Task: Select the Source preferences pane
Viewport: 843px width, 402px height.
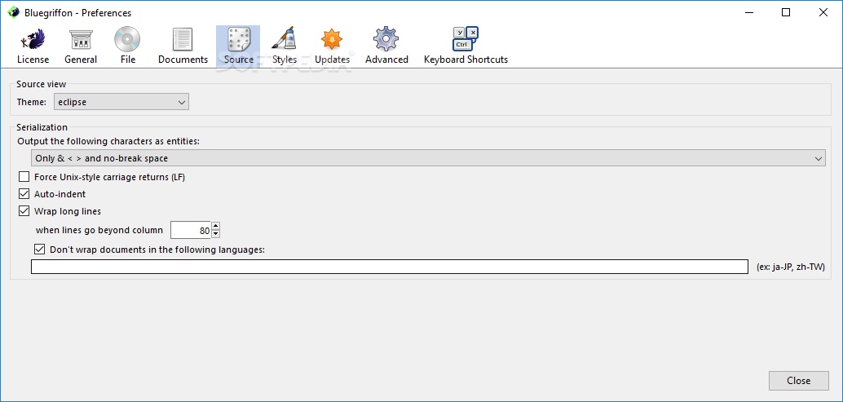Action: [238, 46]
